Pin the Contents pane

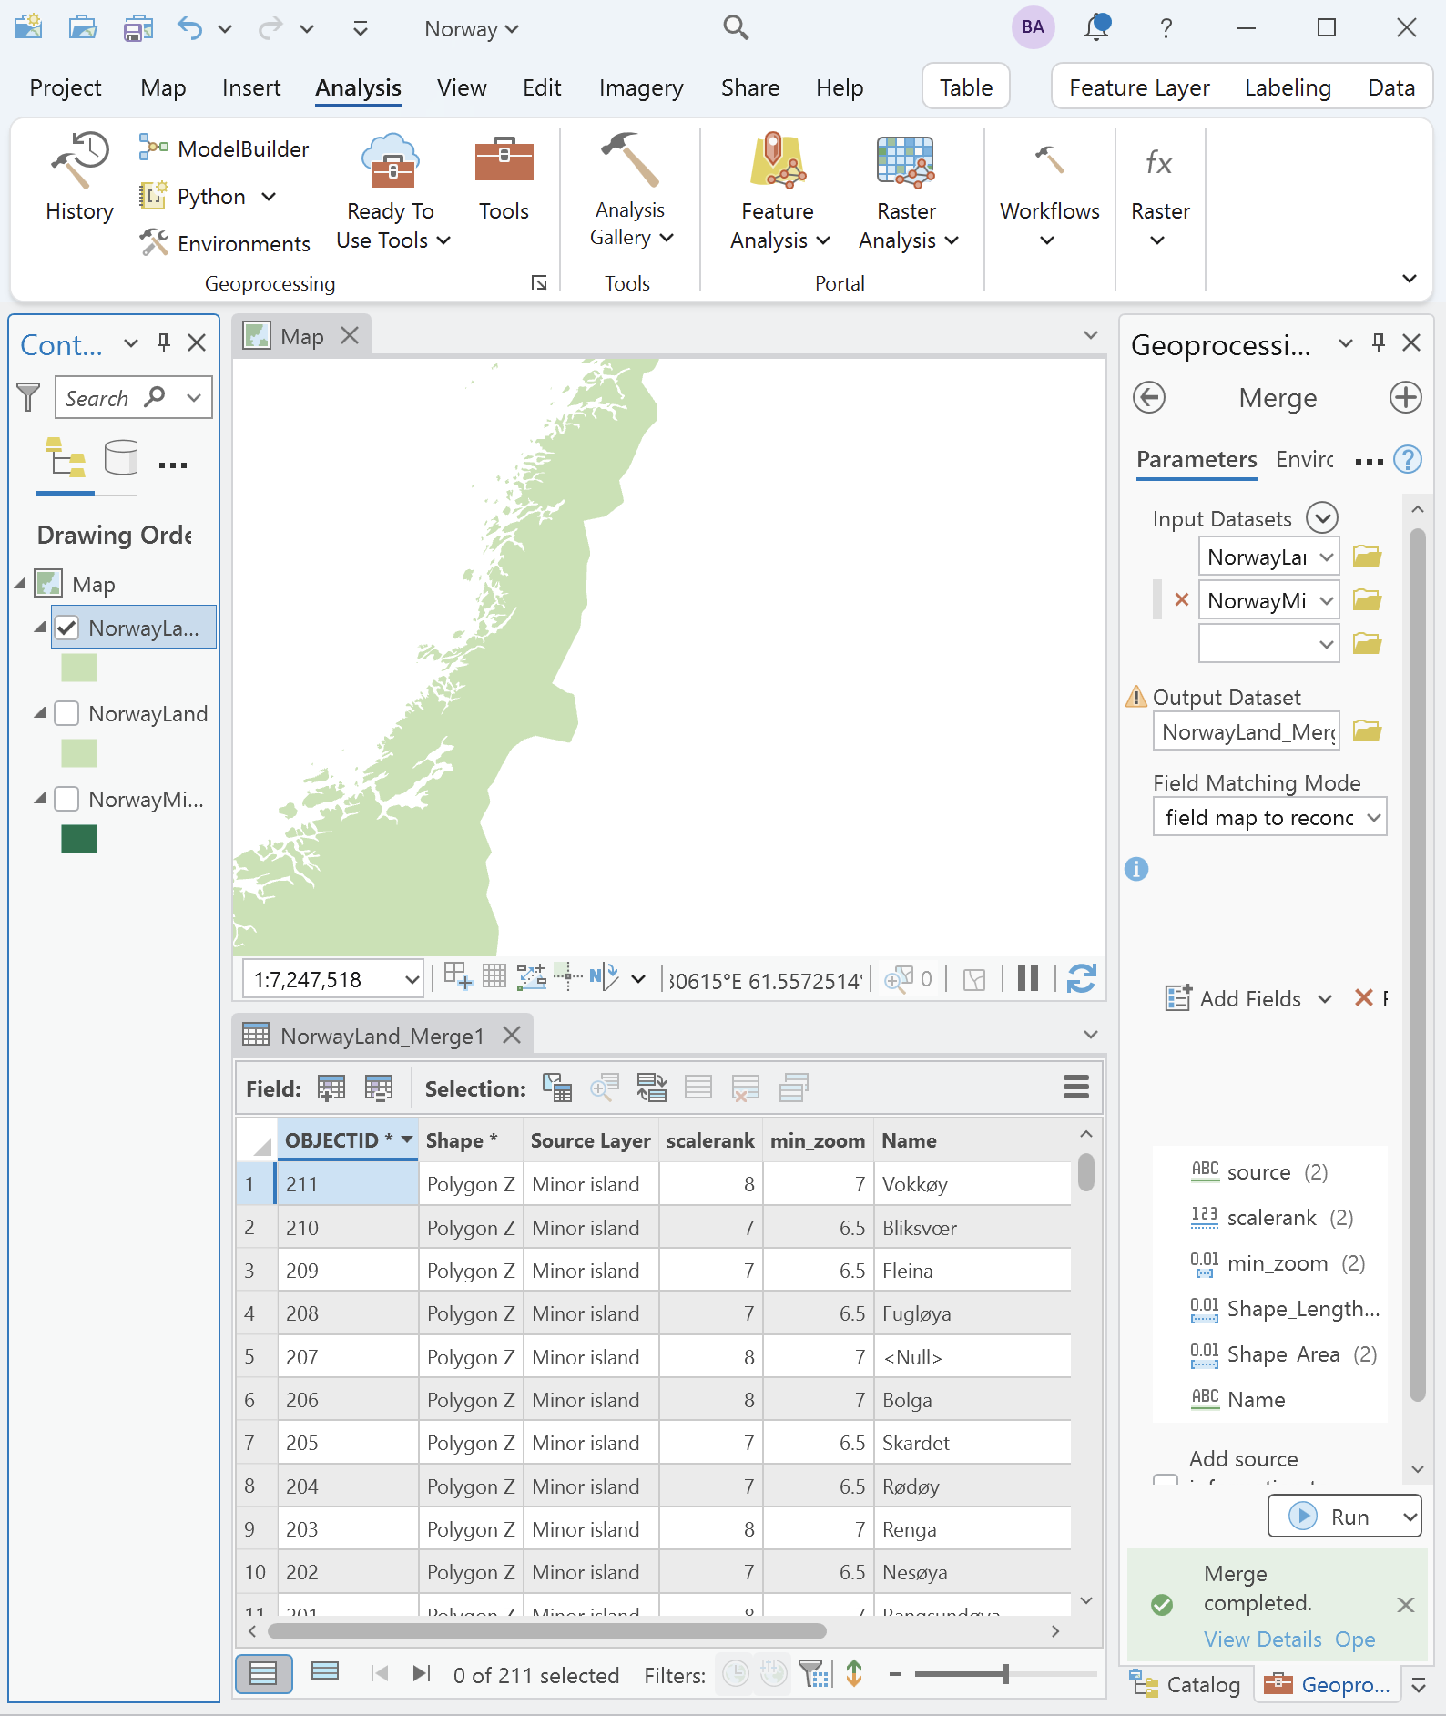pos(164,342)
